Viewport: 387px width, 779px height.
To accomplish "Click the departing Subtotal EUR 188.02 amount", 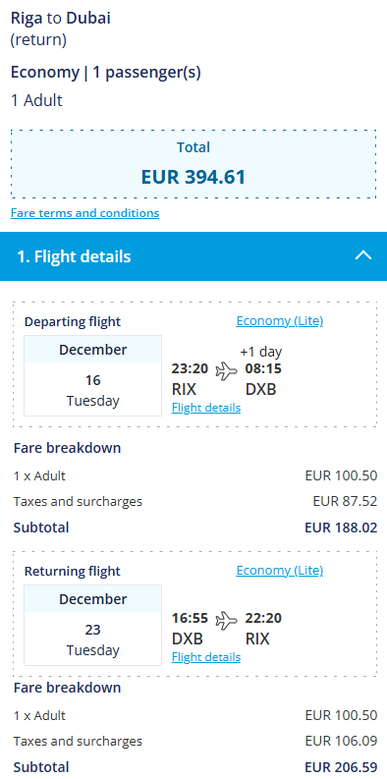I will pyautogui.click(x=341, y=528).
